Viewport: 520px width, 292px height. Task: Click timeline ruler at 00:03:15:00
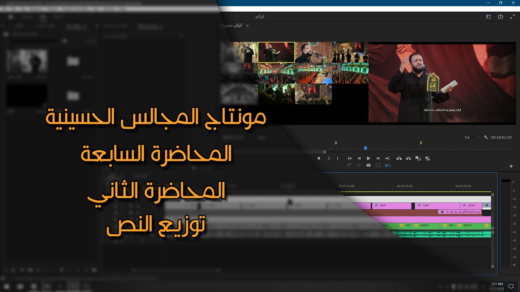347,186
